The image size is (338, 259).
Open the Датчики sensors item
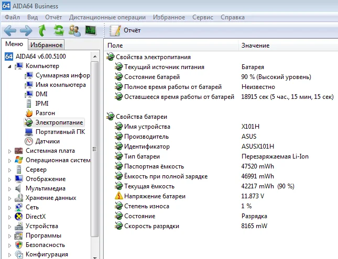pyautogui.click(x=48, y=141)
